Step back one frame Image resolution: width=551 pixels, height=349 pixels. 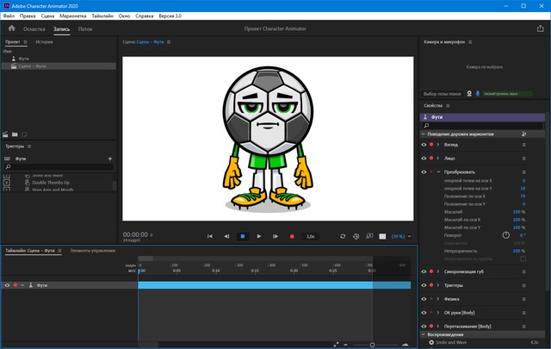pyautogui.click(x=226, y=236)
